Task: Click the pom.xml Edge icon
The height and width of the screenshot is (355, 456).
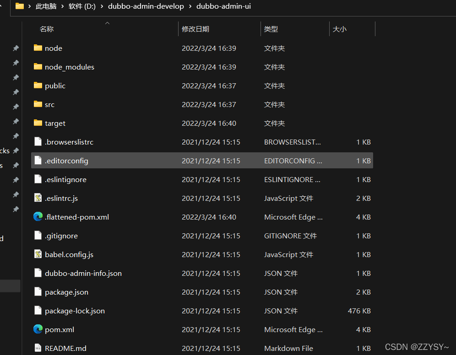Action: point(38,329)
